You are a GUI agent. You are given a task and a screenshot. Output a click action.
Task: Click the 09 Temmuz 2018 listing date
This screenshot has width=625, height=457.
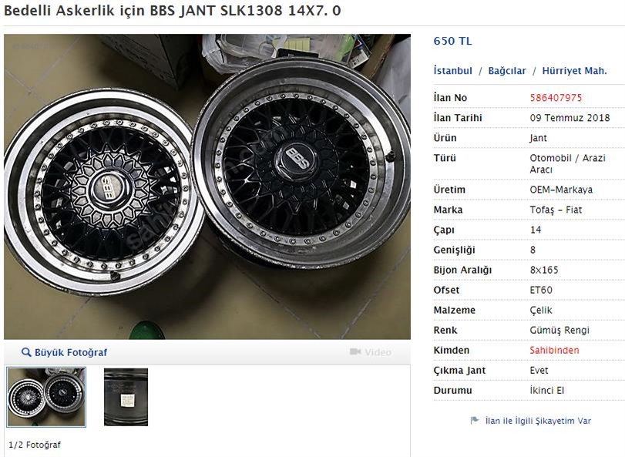point(570,118)
